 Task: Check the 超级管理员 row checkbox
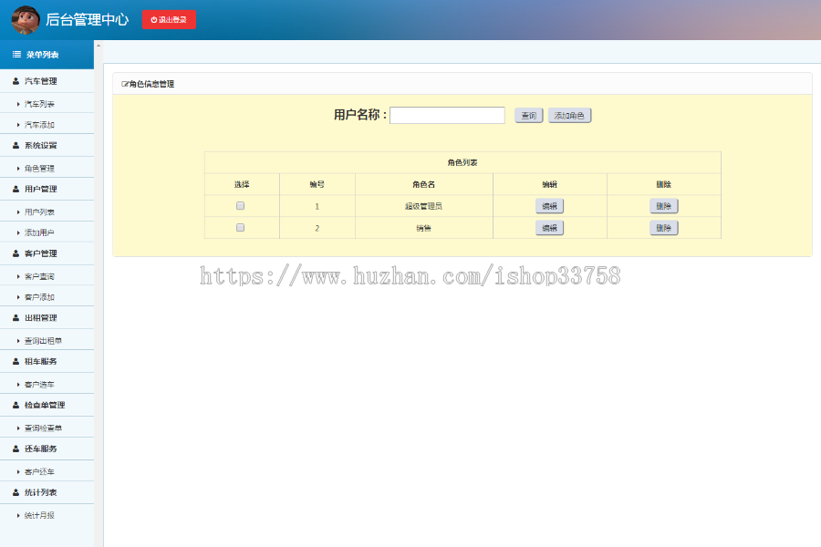click(240, 205)
